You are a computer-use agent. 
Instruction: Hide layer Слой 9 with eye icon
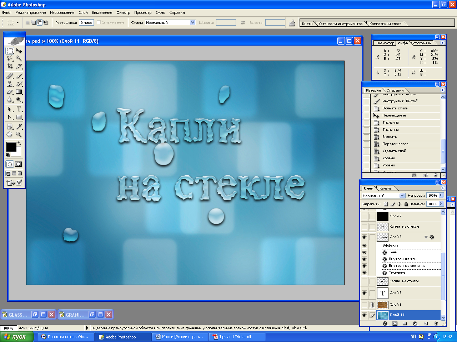(364, 237)
